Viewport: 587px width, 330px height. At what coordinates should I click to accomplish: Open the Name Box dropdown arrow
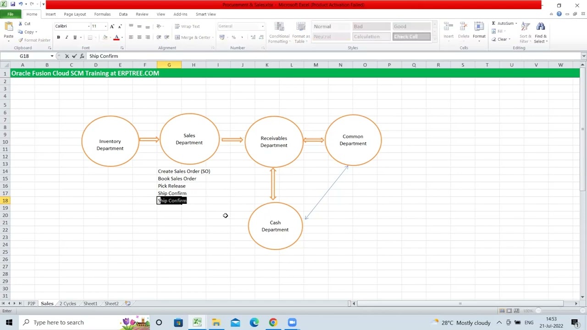(52, 56)
